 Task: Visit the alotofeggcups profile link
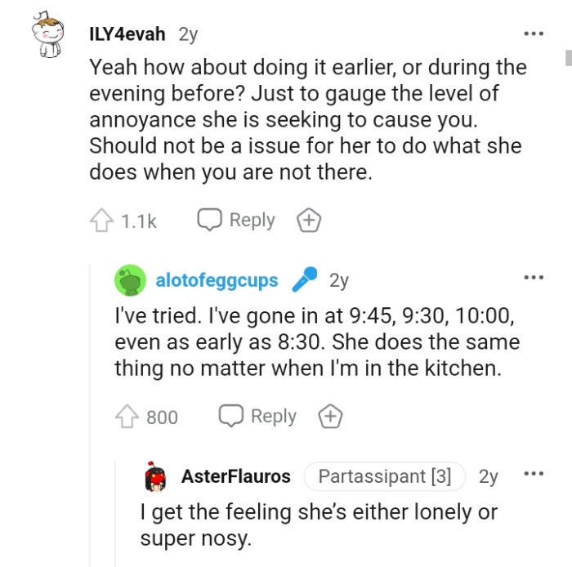point(217,281)
